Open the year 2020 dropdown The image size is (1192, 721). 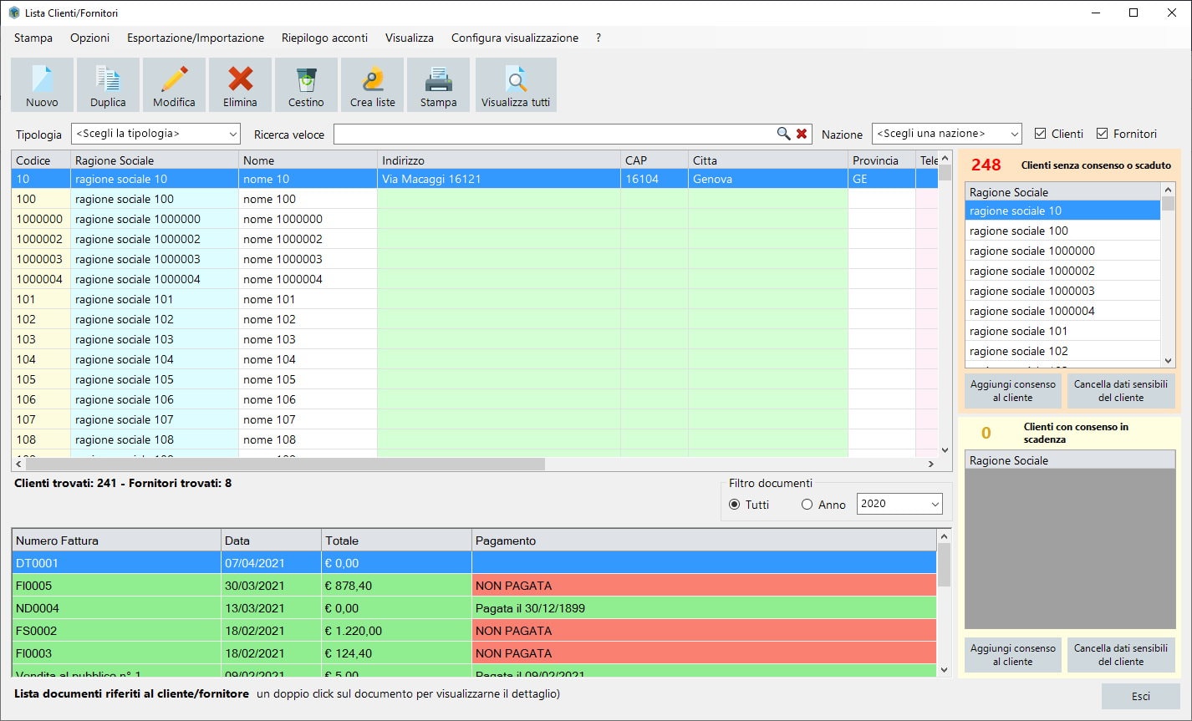(899, 504)
